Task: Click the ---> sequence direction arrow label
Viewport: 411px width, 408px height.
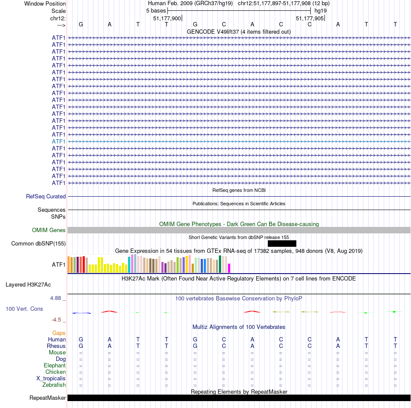Action: point(61,25)
